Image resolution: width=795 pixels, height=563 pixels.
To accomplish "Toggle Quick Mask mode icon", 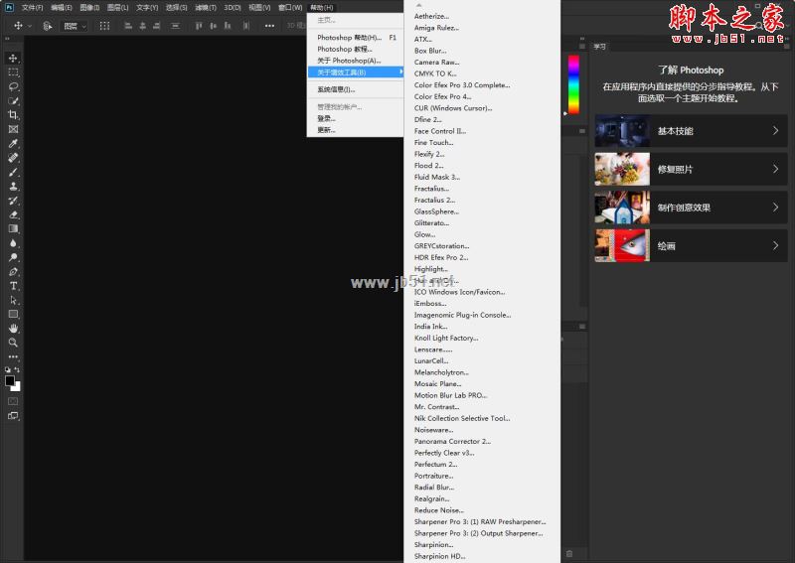I will coord(13,401).
